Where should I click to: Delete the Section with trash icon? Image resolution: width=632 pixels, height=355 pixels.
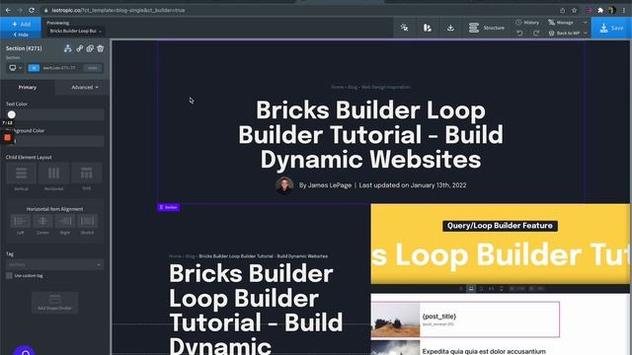click(101, 48)
